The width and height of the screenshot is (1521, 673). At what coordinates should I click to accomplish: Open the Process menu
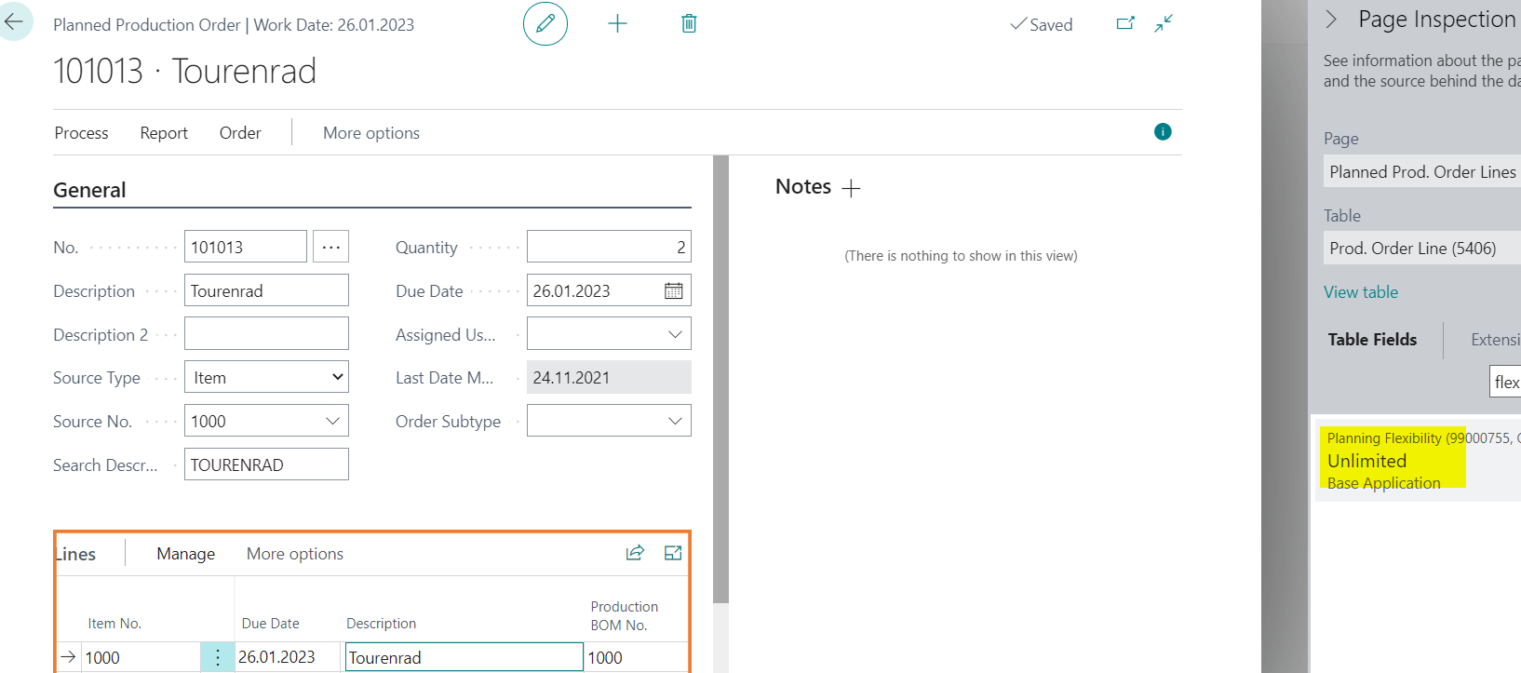coord(82,133)
